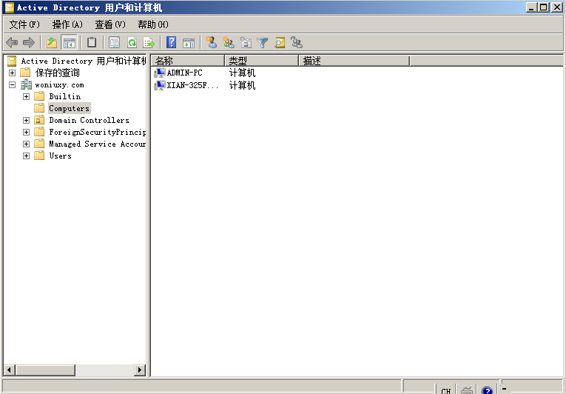
Task: Click the keyboard icon in language bar
Action: [467, 390]
